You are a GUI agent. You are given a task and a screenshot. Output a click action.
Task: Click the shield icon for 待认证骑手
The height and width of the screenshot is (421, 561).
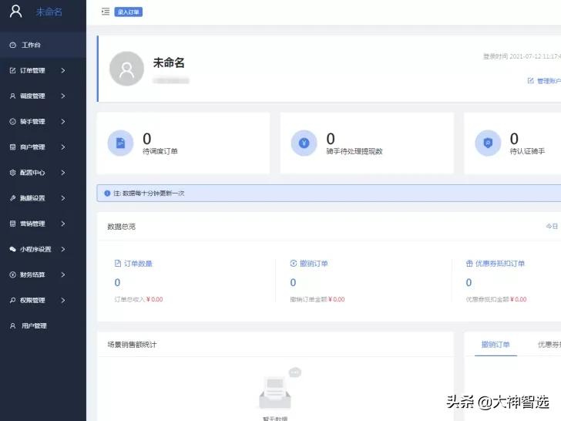(x=488, y=143)
